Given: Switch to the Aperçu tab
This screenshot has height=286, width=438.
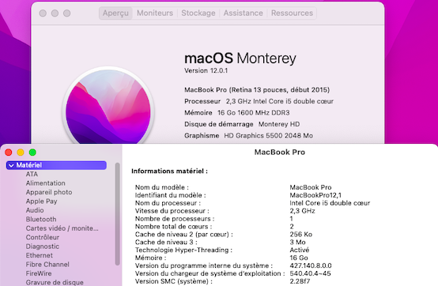Looking at the screenshot, I should [115, 13].
